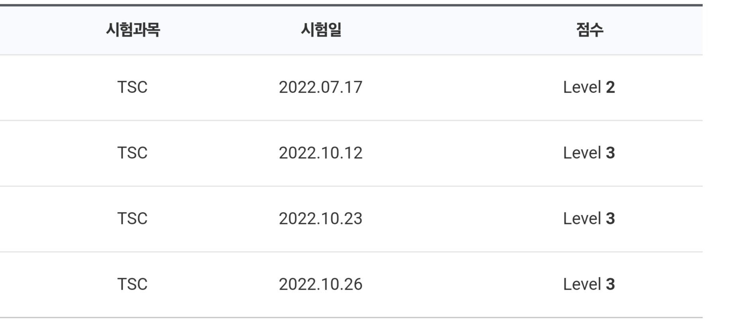Select TSC in the 2022.10.23 row
The height and width of the screenshot is (320, 745).
(132, 219)
